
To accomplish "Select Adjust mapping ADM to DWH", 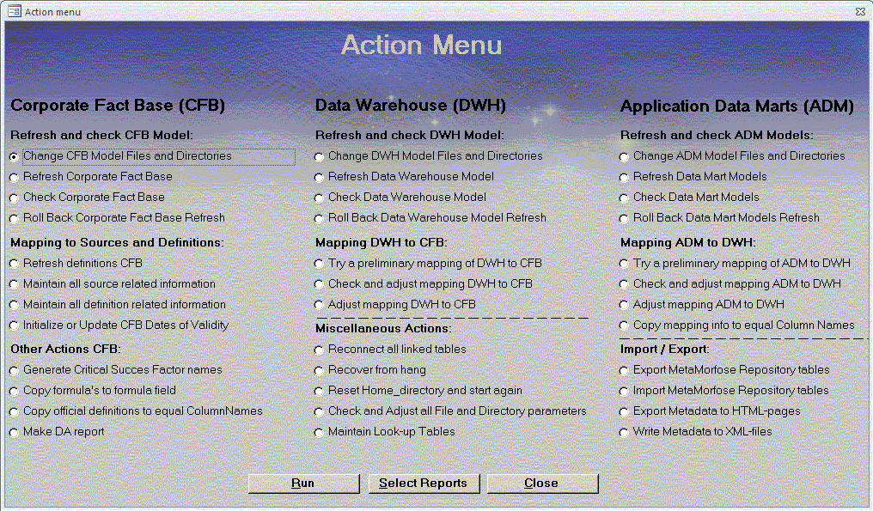I will point(624,305).
